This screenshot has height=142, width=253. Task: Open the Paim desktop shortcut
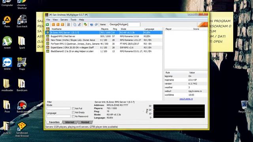pyautogui.click(x=7, y=21)
